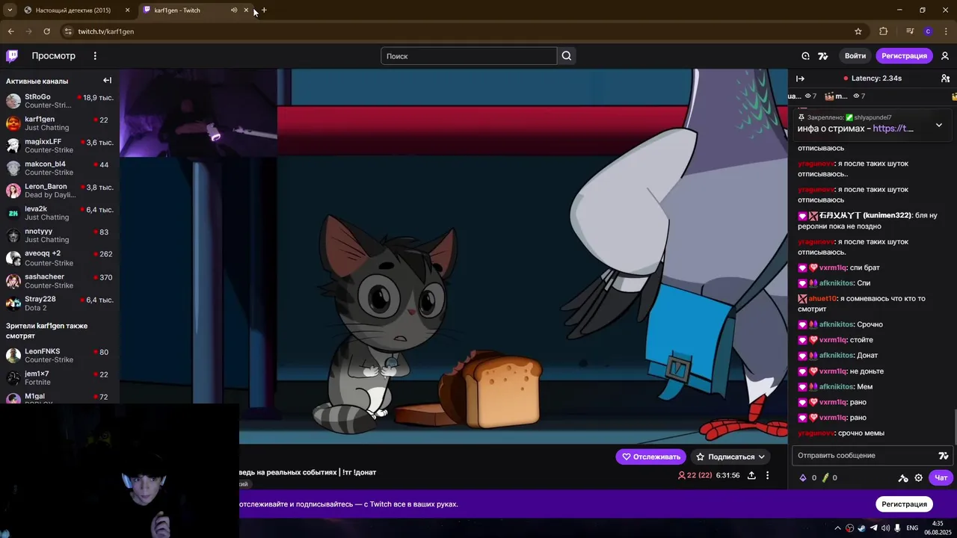Screen dimensions: 957x538
Task: Reload the page with refresh icon
Action: tap(46, 31)
